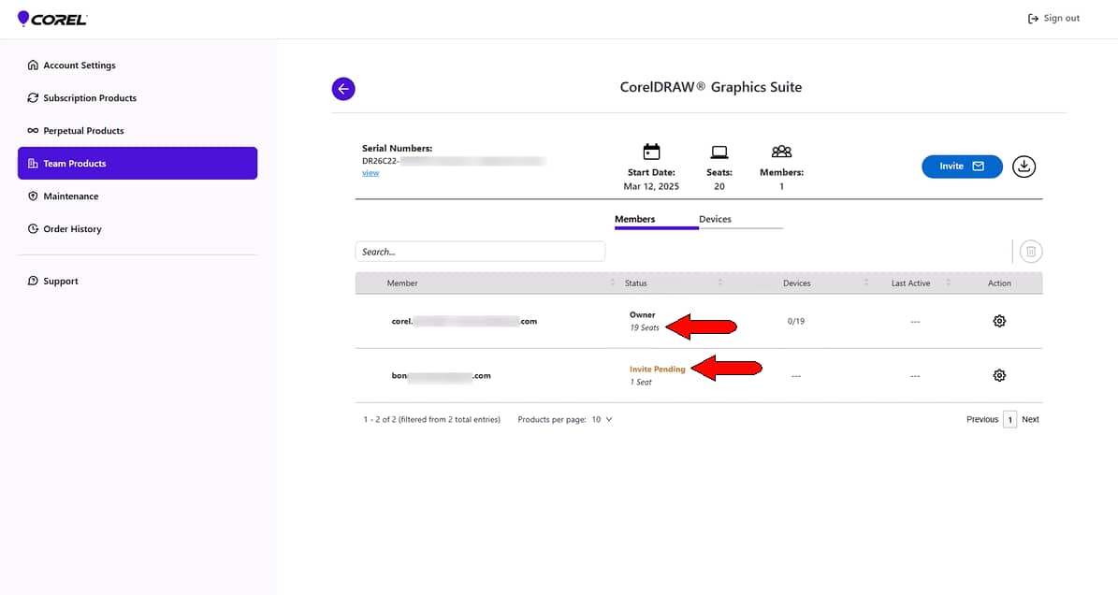Open Order History page
Viewport: 1118px width, 595px height.
tap(72, 229)
